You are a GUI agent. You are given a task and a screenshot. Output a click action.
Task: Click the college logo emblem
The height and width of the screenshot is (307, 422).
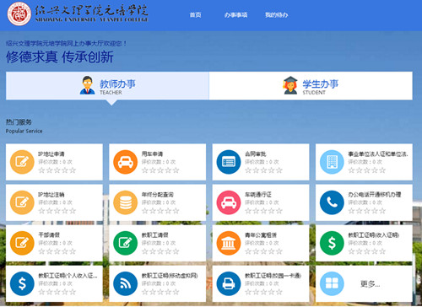tap(19, 13)
